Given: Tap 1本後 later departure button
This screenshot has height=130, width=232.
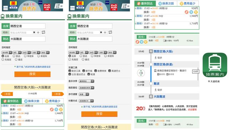Looking at the screenshot, I should 58,94.
